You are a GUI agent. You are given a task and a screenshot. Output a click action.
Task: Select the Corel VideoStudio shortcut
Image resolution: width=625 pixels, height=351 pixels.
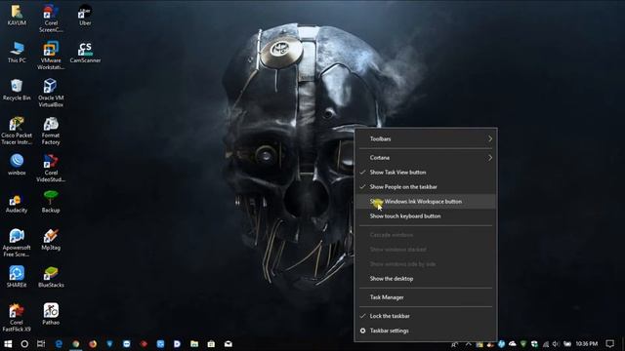point(51,168)
